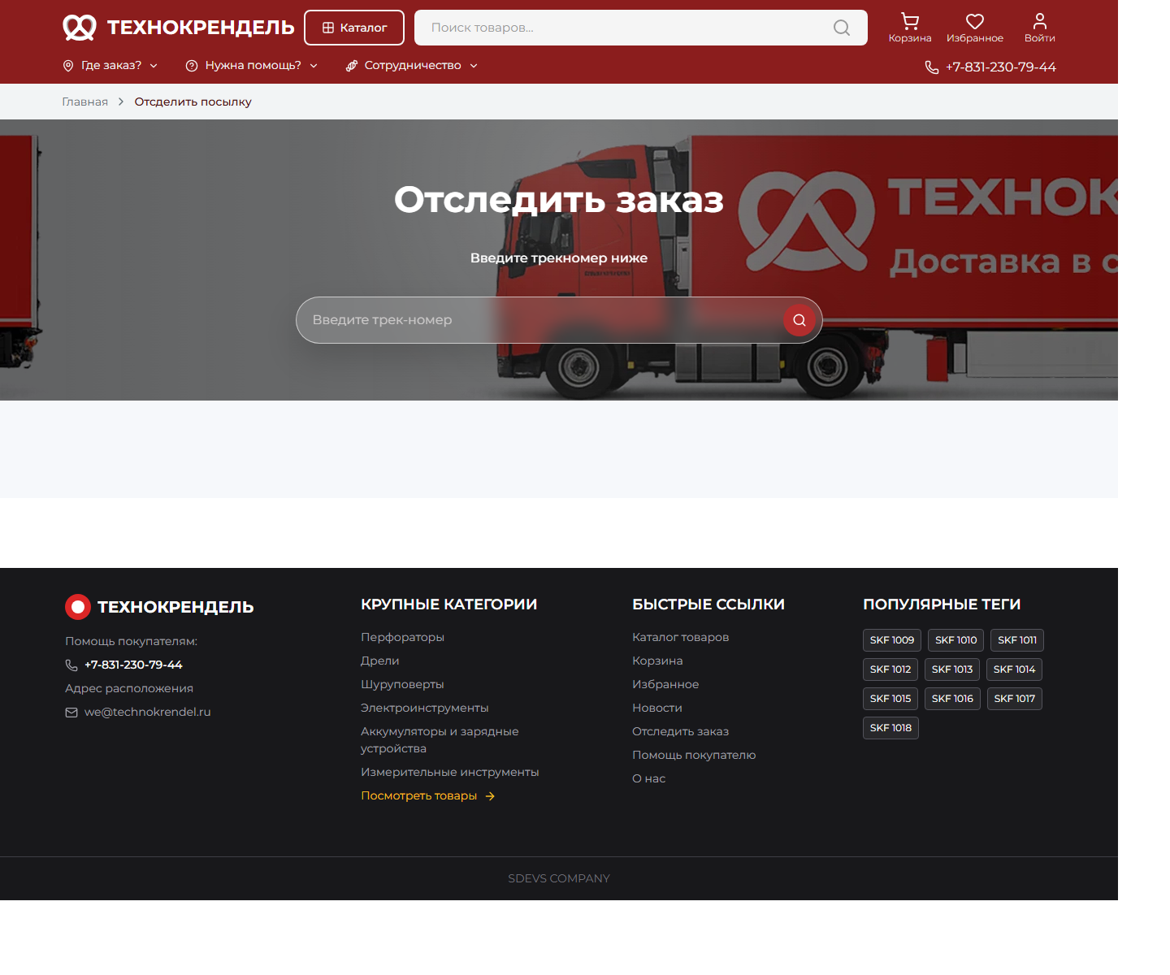
Task: Click the red track search button
Action: tap(799, 320)
